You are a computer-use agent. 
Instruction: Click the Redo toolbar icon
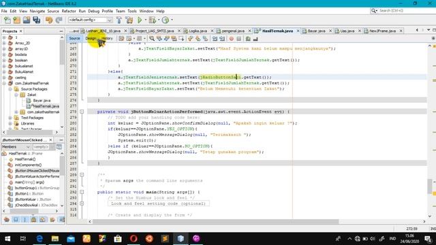tap(59, 20)
